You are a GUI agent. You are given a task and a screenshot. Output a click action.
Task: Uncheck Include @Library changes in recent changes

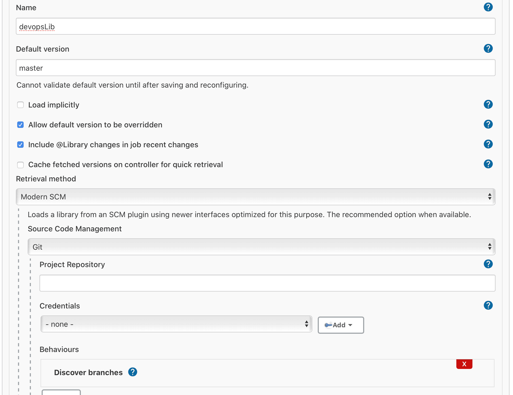tap(20, 145)
